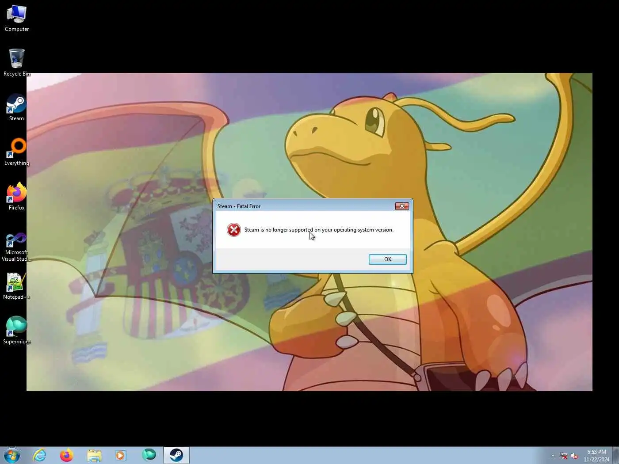Select the Firefox desktop shortcut
The image size is (619, 464).
[x=17, y=197]
